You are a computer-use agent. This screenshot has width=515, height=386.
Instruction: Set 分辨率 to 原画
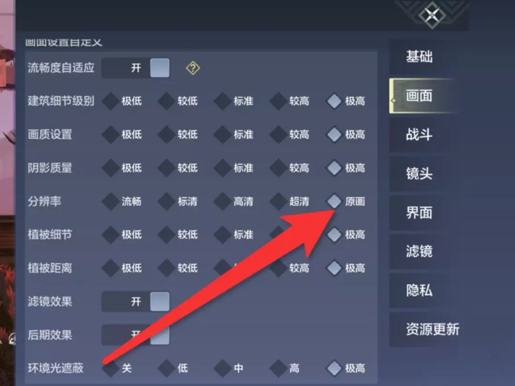click(346, 201)
